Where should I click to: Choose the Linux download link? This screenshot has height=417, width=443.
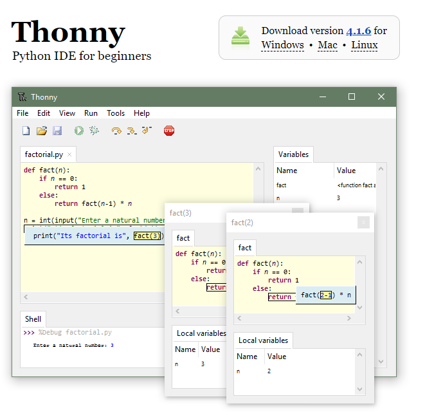coord(365,45)
